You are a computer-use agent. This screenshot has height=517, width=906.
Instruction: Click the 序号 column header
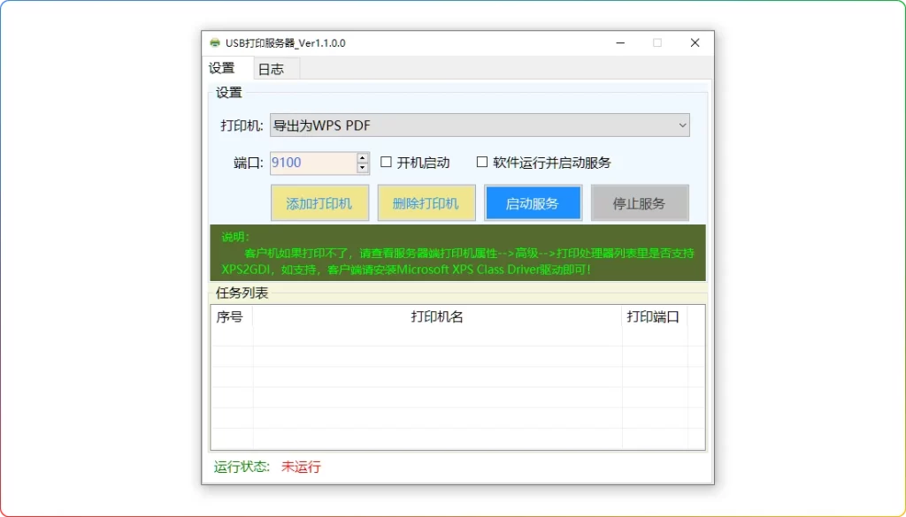point(231,316)
